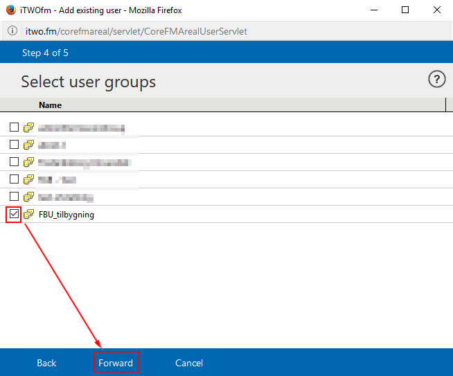Click the group icon in the fifth row
The width and height of the screenshot is (453, 376).
28,197
